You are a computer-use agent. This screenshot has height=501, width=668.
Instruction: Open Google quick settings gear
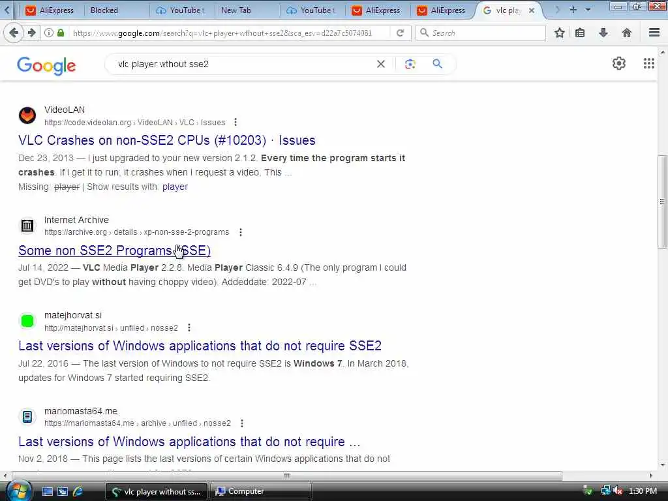618,63
